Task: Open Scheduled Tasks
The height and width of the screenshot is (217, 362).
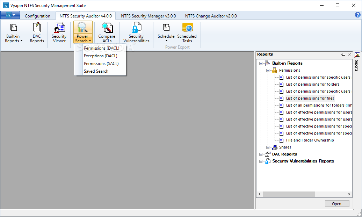Action: tap(187, 33)
